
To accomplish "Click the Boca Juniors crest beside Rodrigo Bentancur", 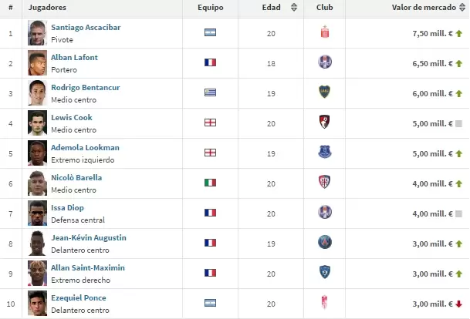I will point(324,92).
